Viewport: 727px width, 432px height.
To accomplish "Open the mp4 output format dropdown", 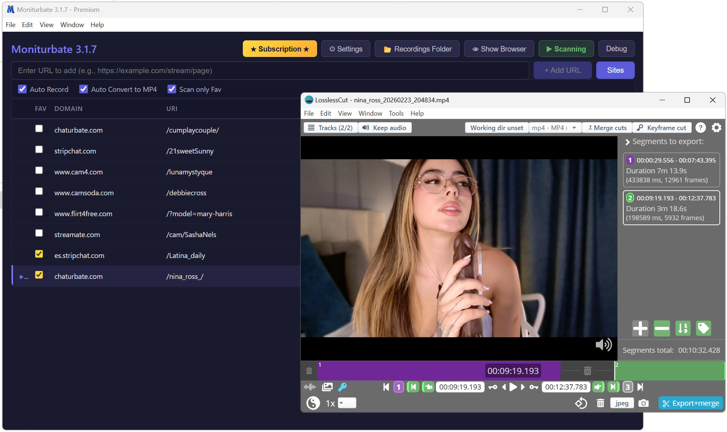I will (x=555, y=128).
